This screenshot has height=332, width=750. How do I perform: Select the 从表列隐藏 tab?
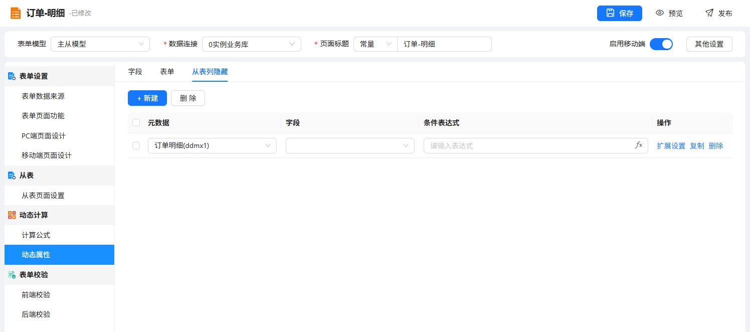click(210, 72)
